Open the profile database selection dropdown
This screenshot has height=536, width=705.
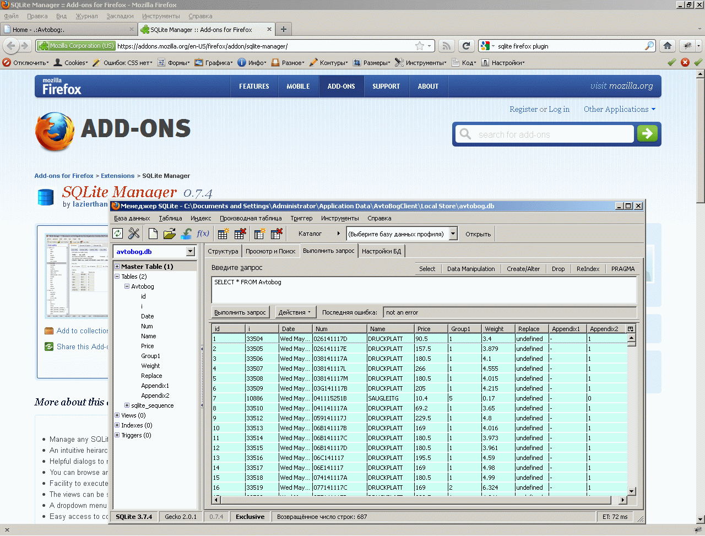(x=453, y=234)
